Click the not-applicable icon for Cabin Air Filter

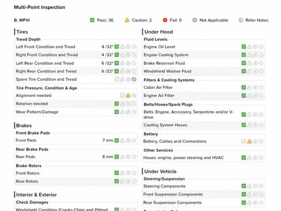[261, 88]
